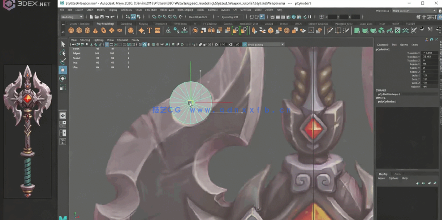
Task: Click the Open scene folder icon
Action: [96, 17]
